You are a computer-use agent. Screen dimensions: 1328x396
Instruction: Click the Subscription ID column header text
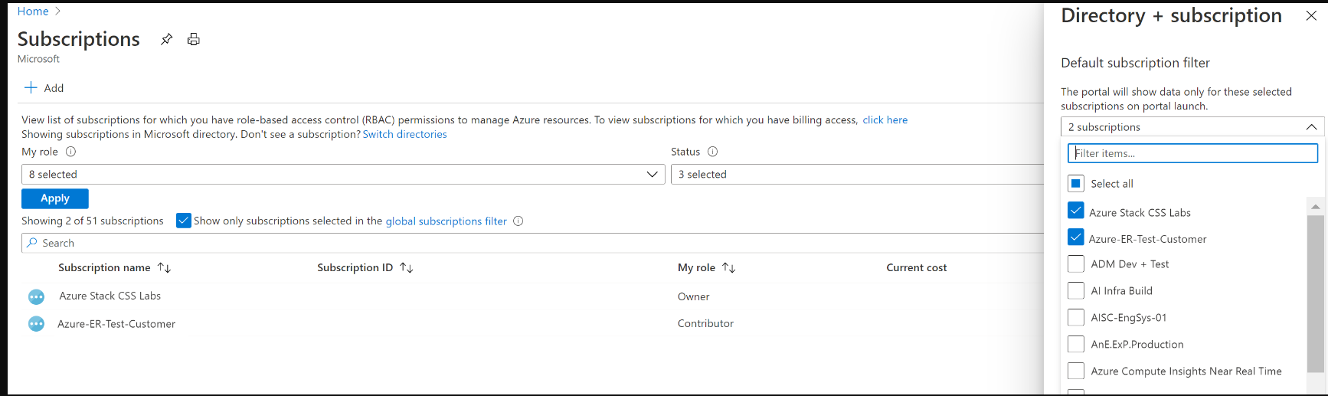pos(355,267)
